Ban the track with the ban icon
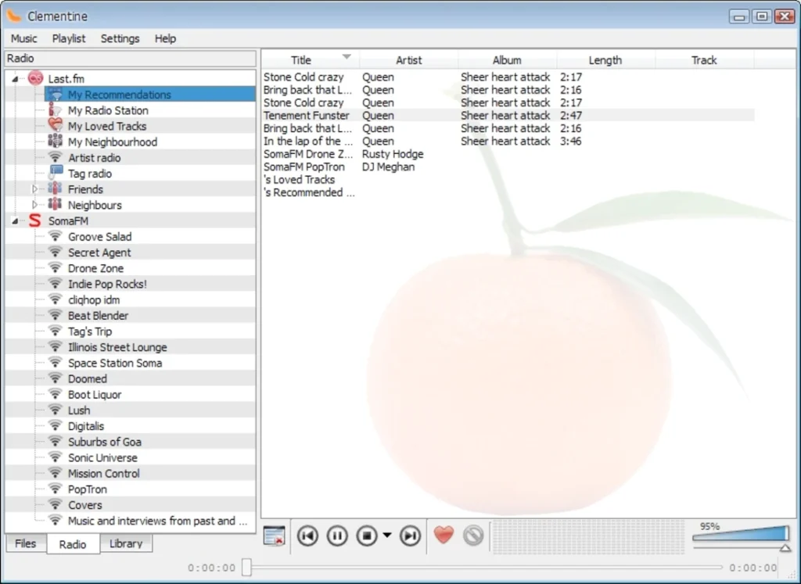This screenshot has width=801, height=584. [x=473, y=536]
